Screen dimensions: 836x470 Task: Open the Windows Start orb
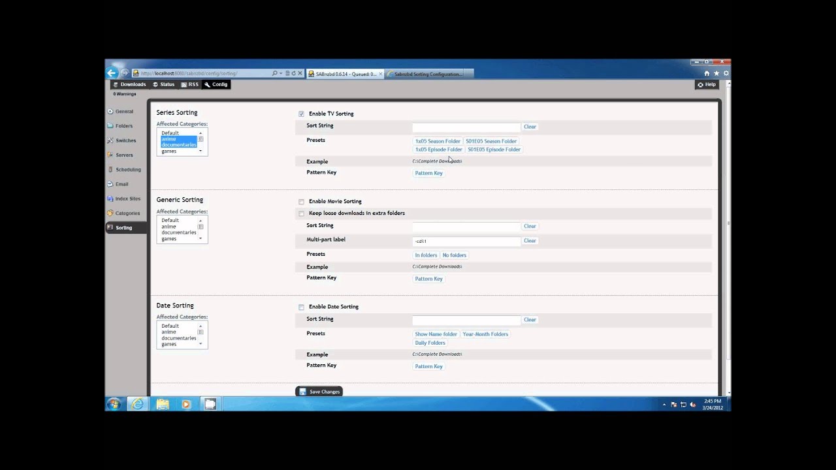(x=114, y=404)
